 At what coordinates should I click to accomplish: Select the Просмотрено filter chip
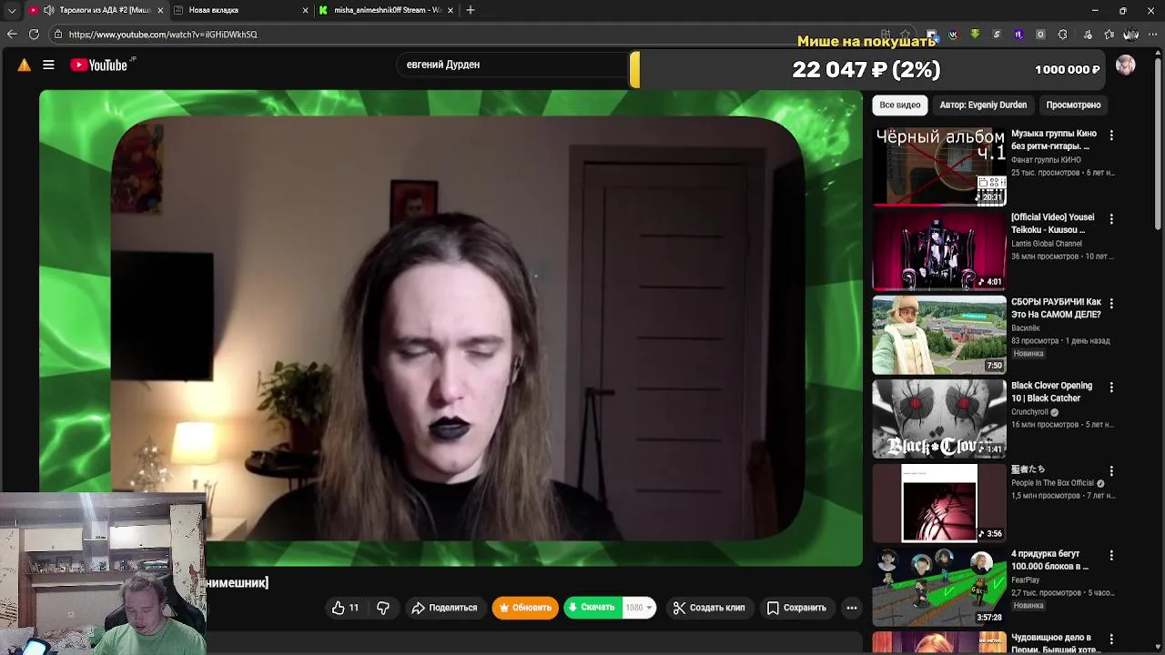(x=1073, y=105)
